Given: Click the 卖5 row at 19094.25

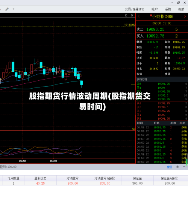Looking at the screenshot, I should [x=162, y=84].
